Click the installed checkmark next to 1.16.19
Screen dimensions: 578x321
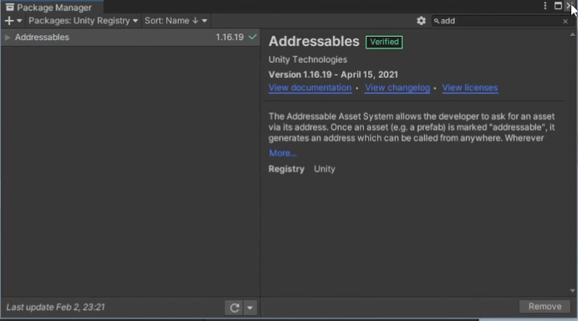pyautogui.click(x=253, y=37)
